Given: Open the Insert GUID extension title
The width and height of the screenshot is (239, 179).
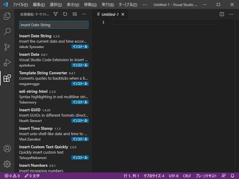Looking at the screenshot, I should 30,110.
